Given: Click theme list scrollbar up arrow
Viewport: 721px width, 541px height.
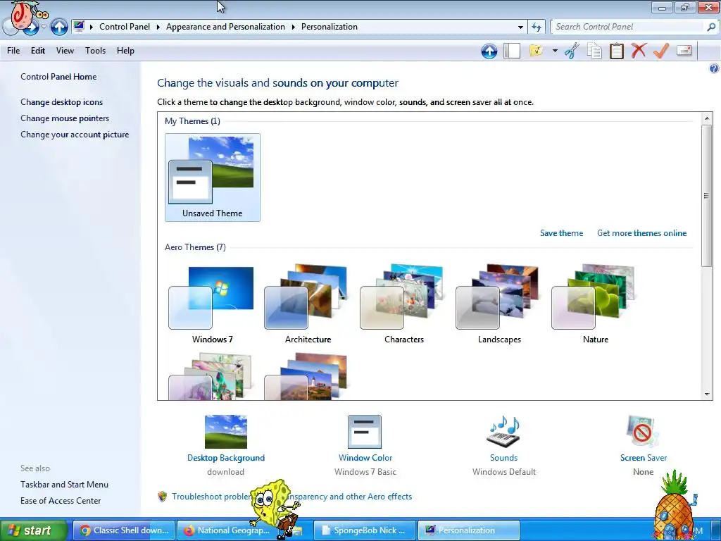Looking at the screenshot, I should [x=707, y=118].
